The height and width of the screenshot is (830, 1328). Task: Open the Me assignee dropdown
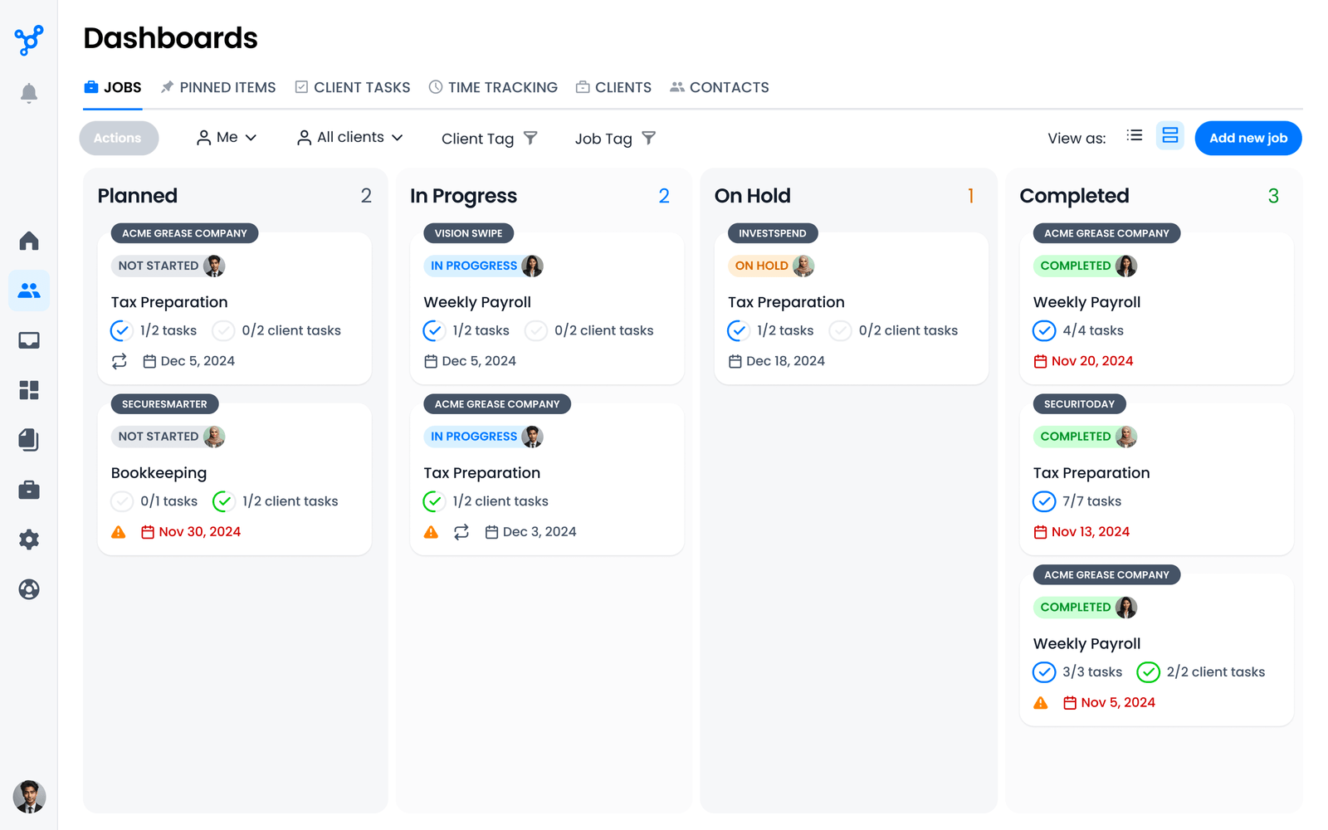[x=226, y=137]
